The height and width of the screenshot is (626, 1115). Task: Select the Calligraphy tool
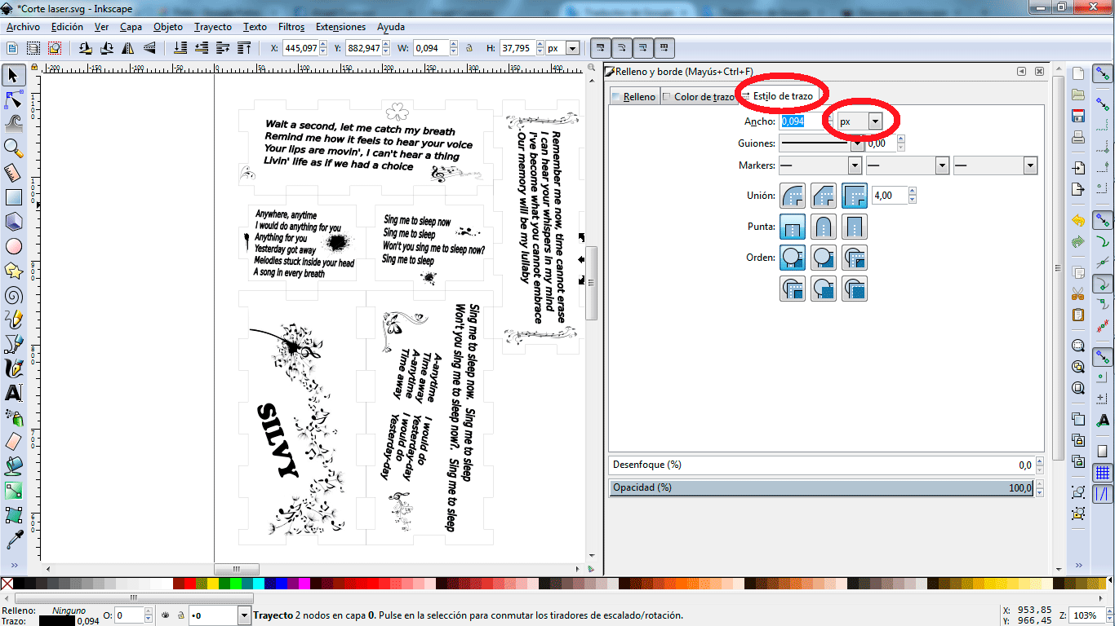(x=13, y=368)
